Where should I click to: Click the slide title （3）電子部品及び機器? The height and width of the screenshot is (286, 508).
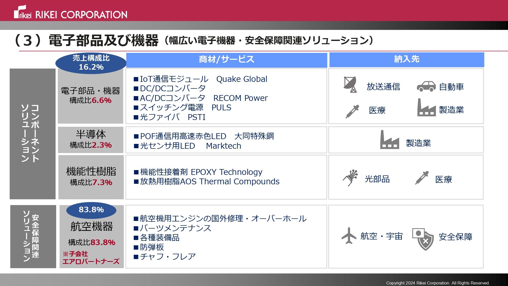point(86,40)
